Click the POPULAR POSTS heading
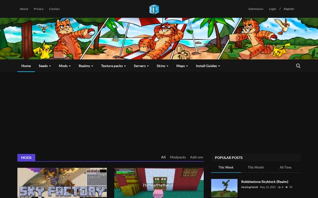 click(x=229, y=157)
